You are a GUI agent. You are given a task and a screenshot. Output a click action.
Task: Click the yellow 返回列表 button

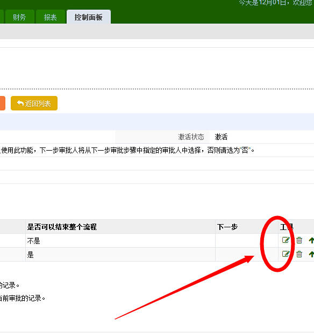tap(34, 103)
